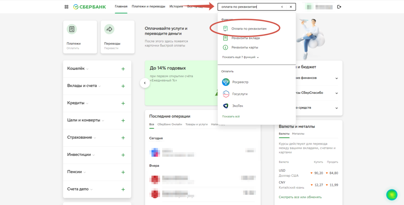The image size is (404, 205).
Task: Choose Оплата по реквизитам in search results
Action: point(249,28)
